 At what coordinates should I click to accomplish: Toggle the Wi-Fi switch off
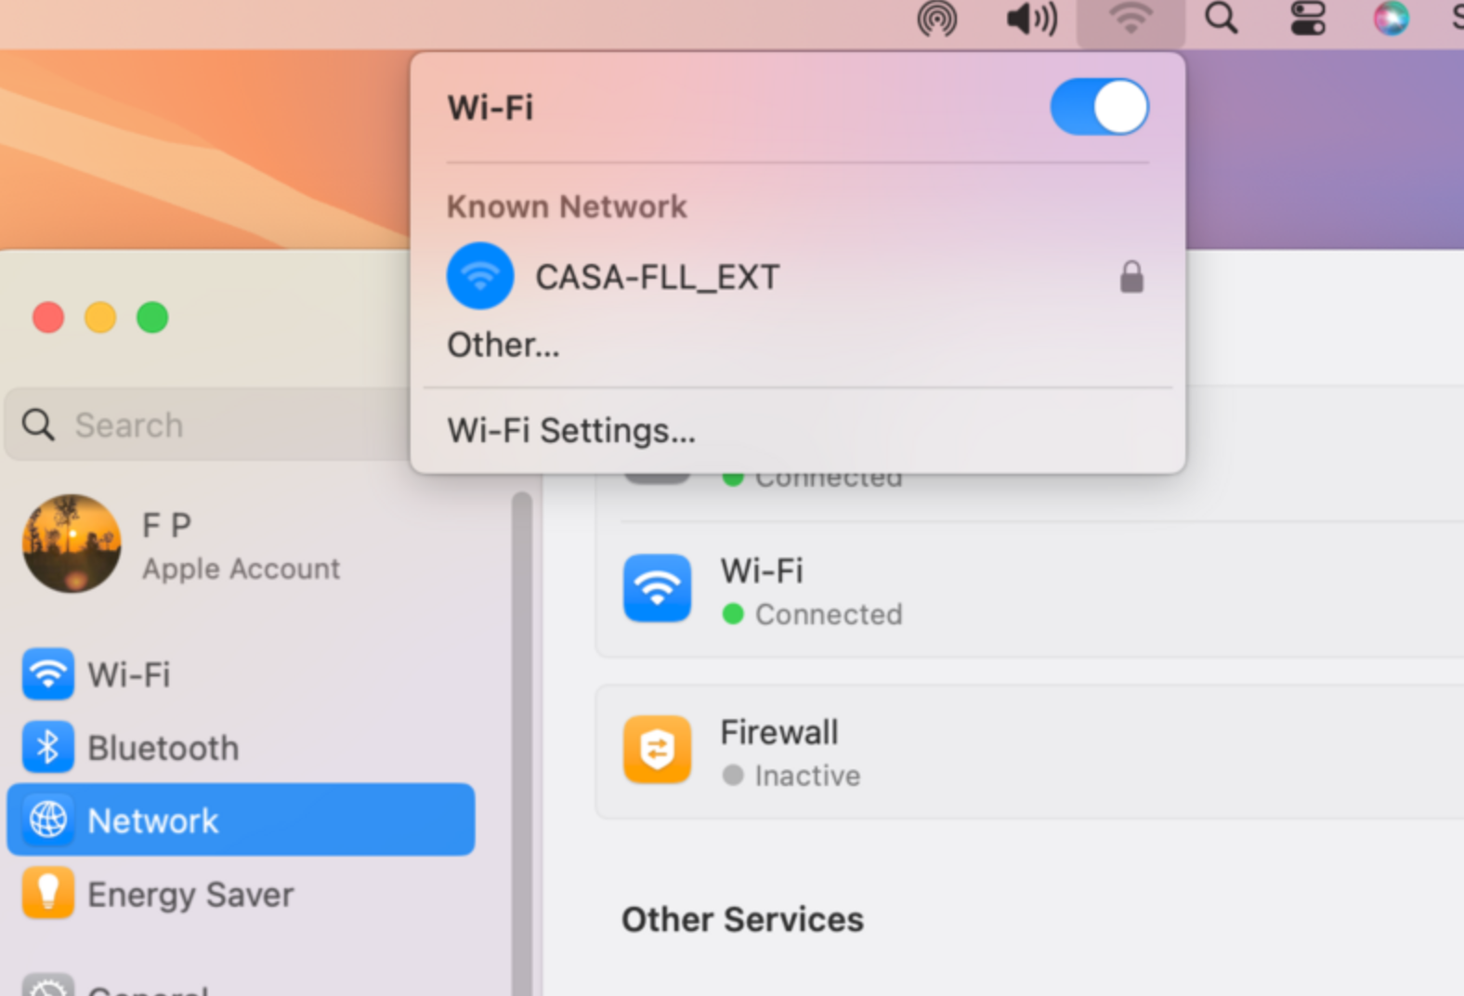tap(1100, 107)
